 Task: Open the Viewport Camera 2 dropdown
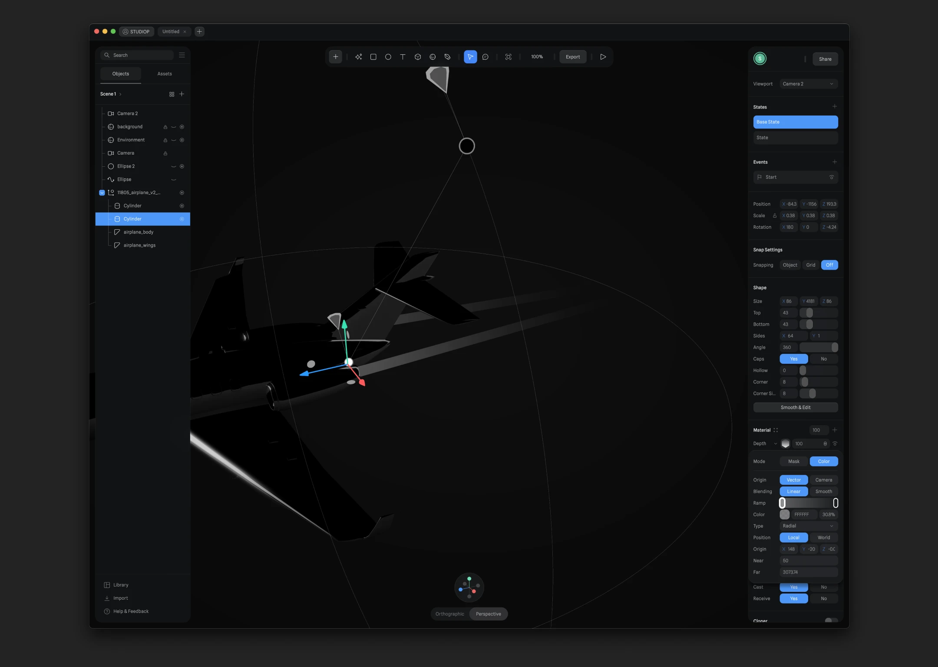coord(809,84)
